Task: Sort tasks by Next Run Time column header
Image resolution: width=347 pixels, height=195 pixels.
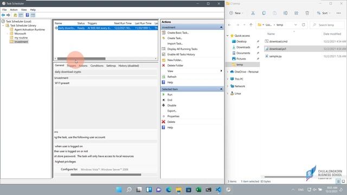Action: tap(123, 23)
